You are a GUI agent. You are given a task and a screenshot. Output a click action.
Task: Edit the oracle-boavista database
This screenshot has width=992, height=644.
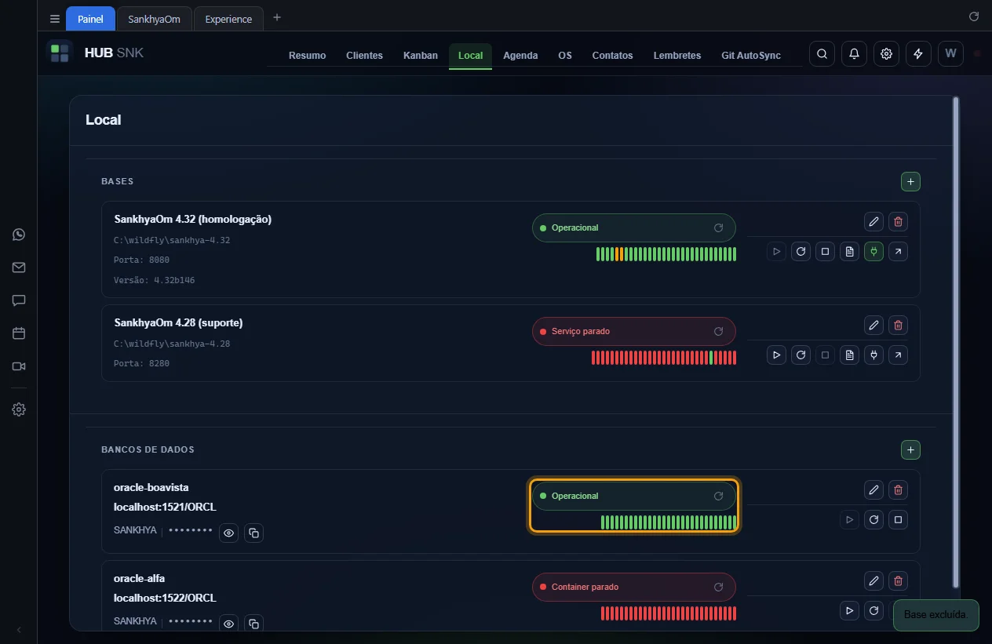(x=873, y=490)
